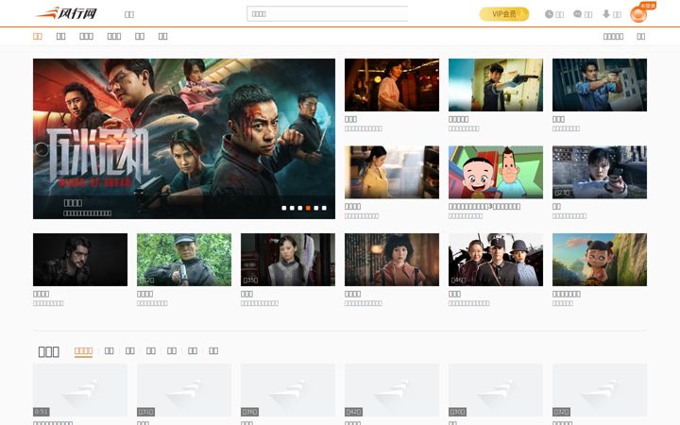The width and height of the screenshot is (680, 425).
Task: Click the 风行网 Funshion logo
Action: (x=66, y=13)
